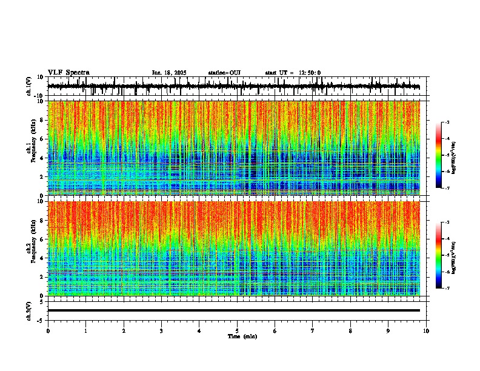Click the "8" kHz tick of ch.1 spectrogram

[42, 120]
